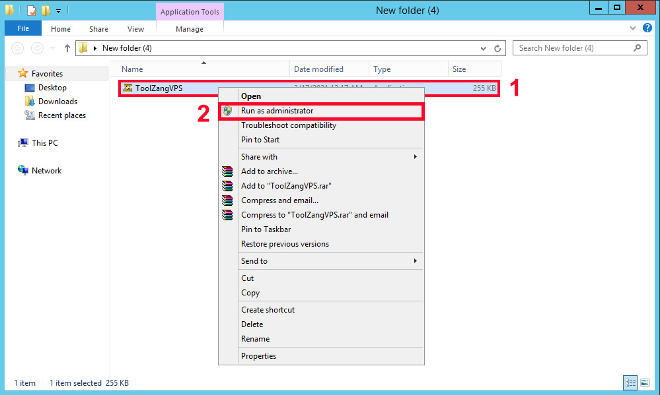
Task: Select Properties in the context menu
Action: (x=258, y=356)
